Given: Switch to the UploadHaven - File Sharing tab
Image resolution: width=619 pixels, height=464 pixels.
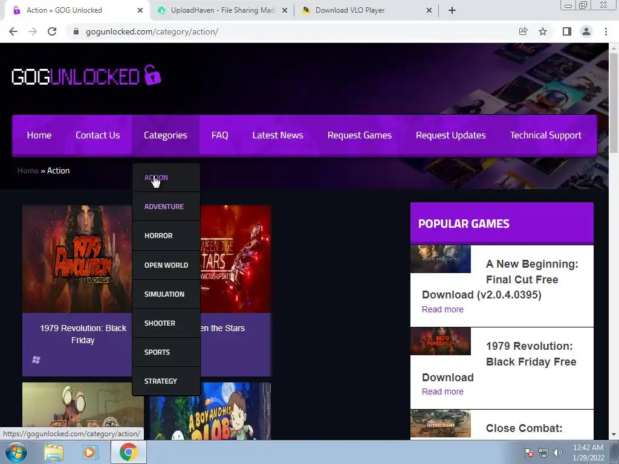Looking at the screenshot, I should pyautogui.click(x=222, y=10).
